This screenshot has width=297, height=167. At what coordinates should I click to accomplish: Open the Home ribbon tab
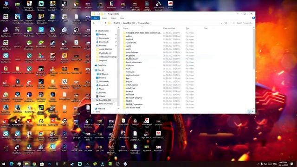point(104,18)
